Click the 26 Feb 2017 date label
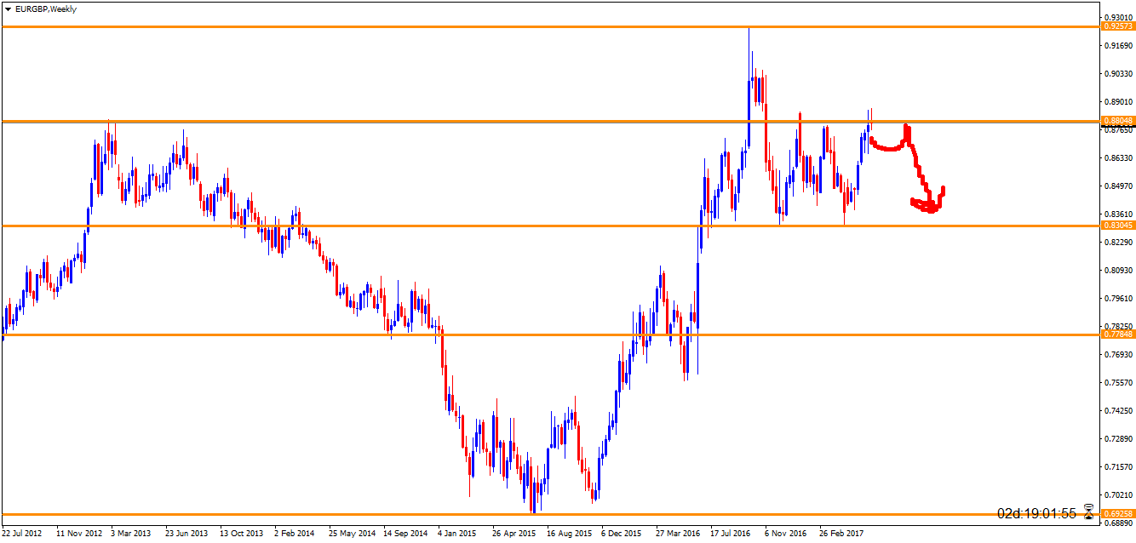 (841, 534)
